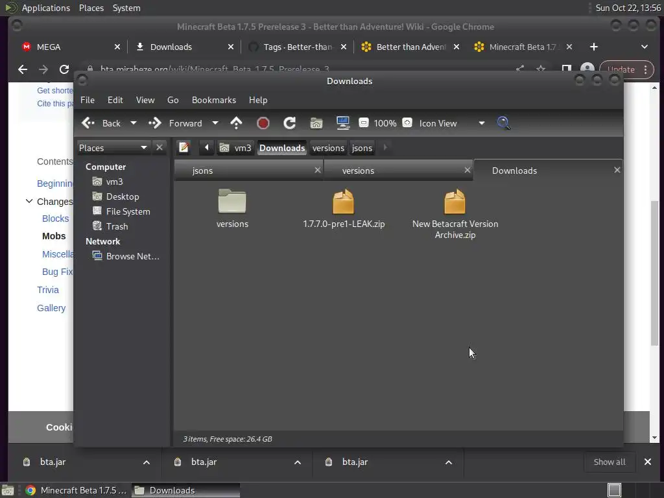Select New Betacraft Version Archive.zip
Image resolution: width=664 pixels, height=498 pixels.
[x=455, y=214]
